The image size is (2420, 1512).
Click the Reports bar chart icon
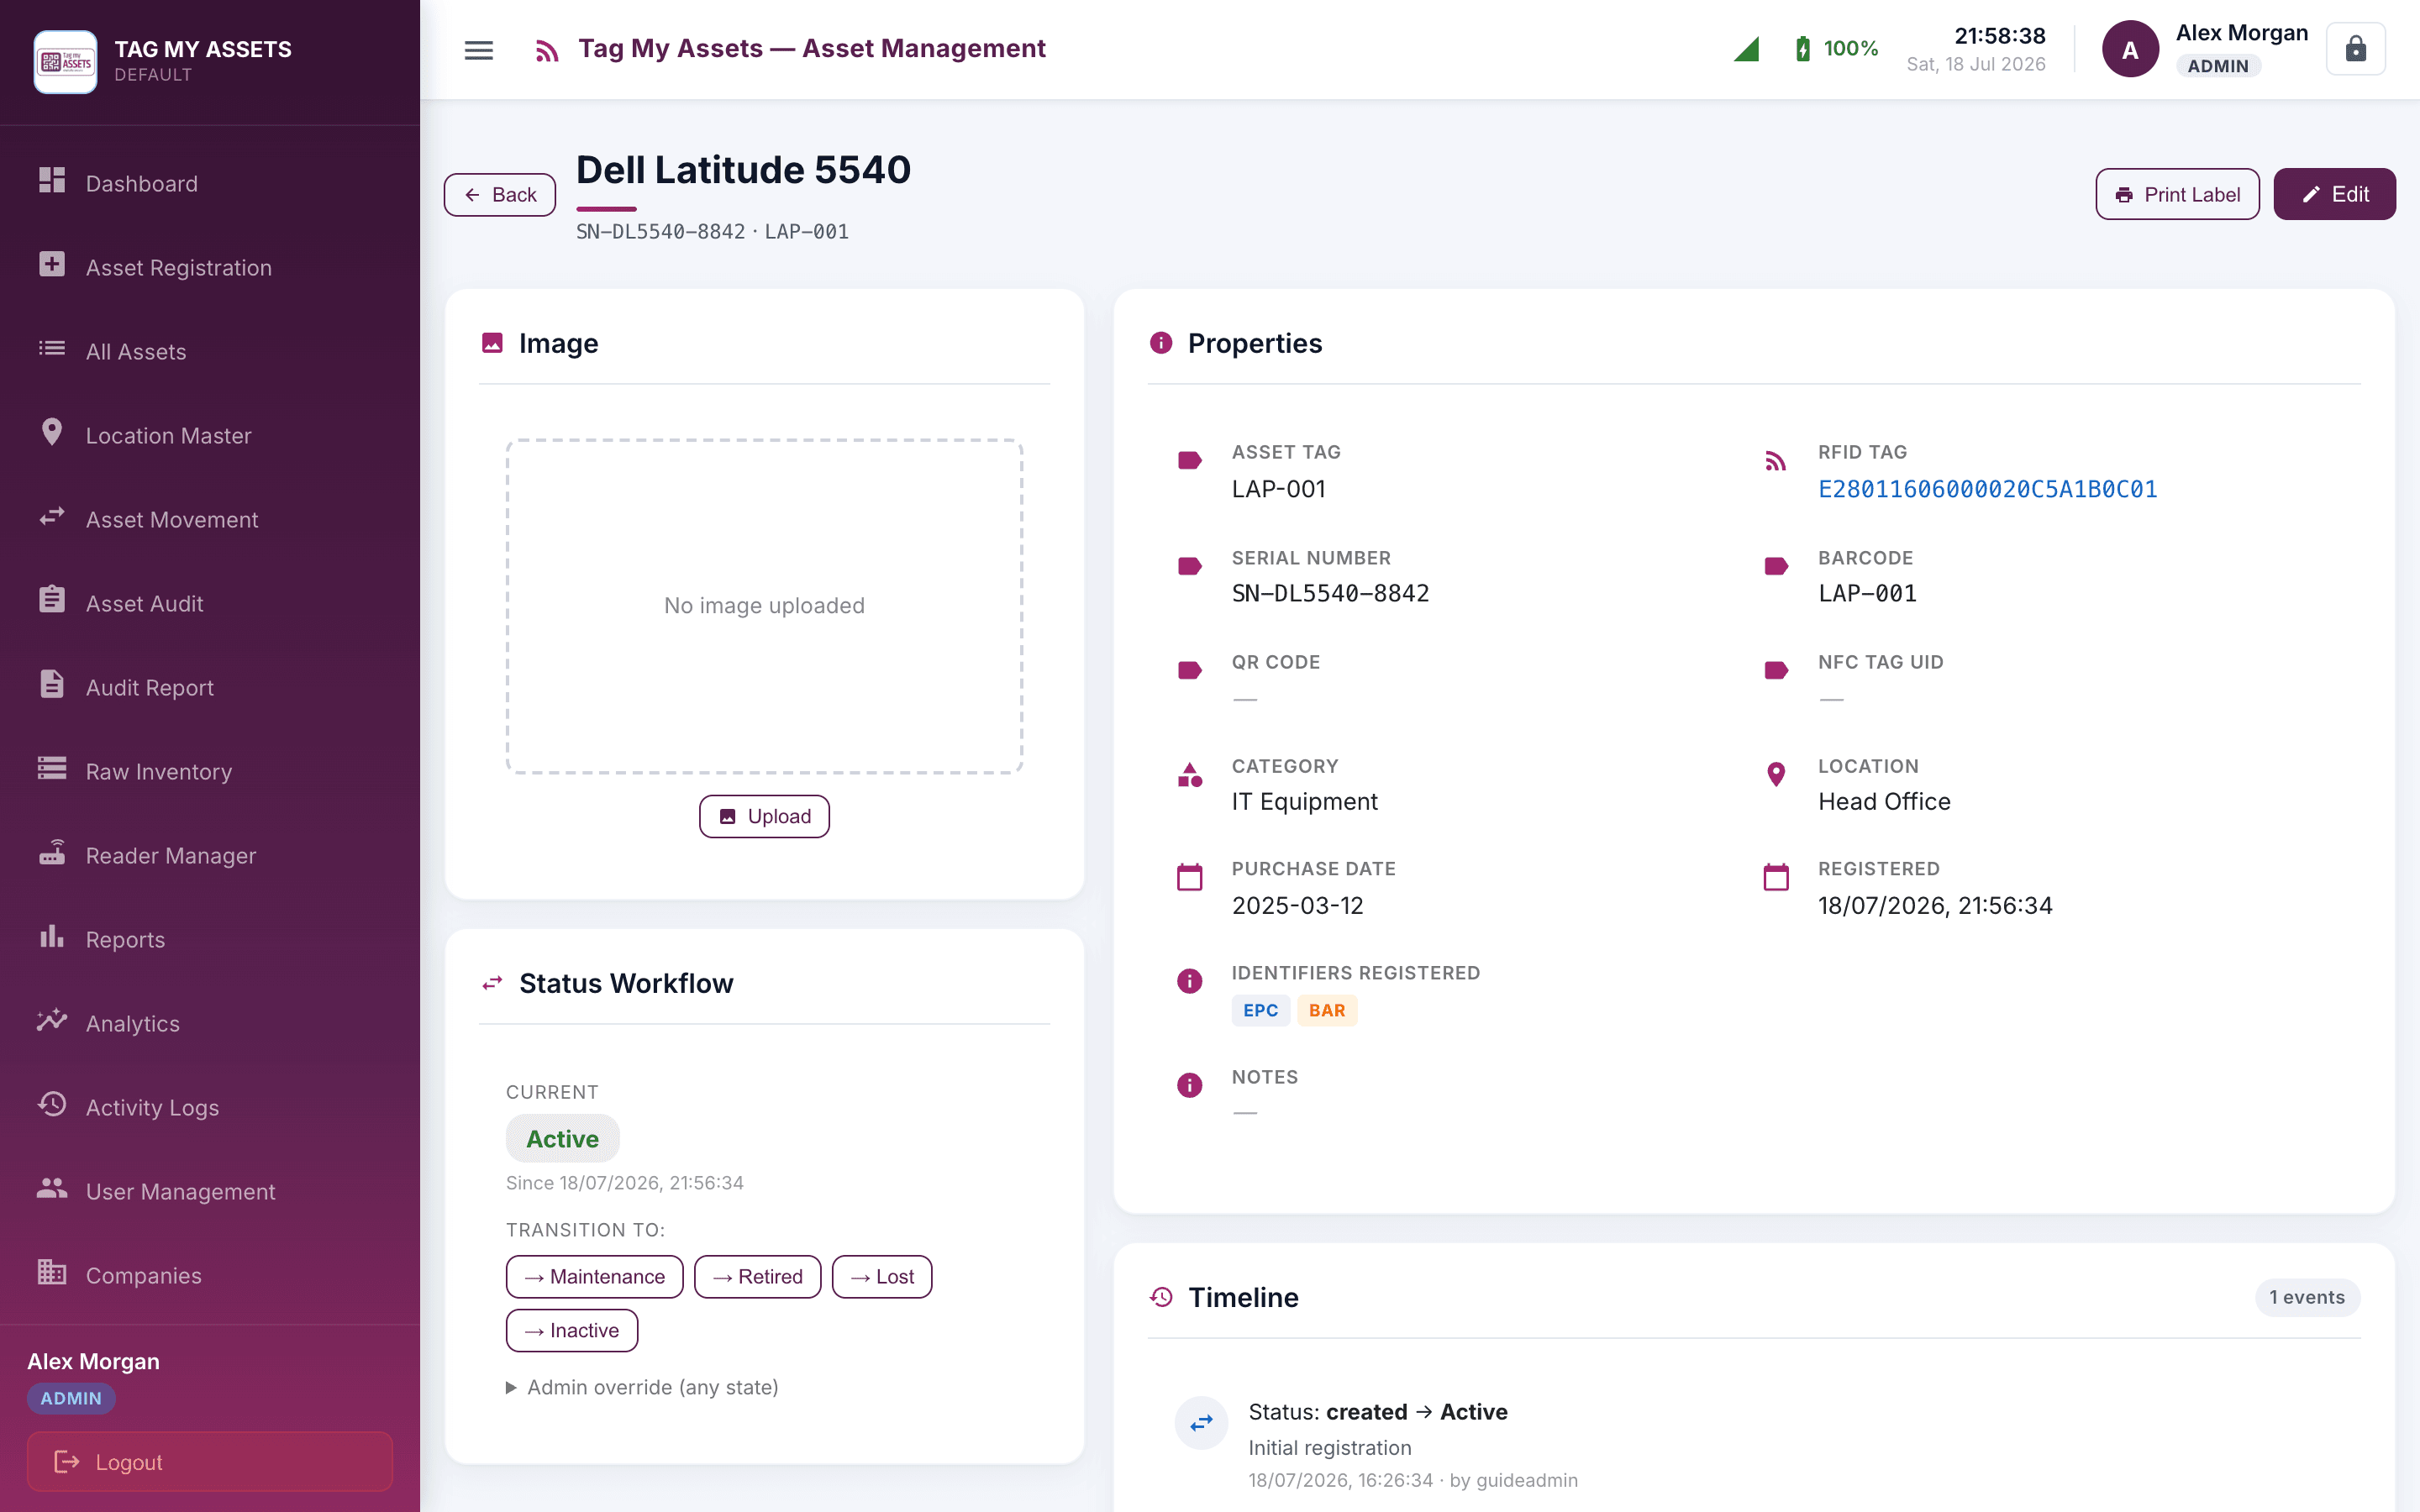pos(52,937)
